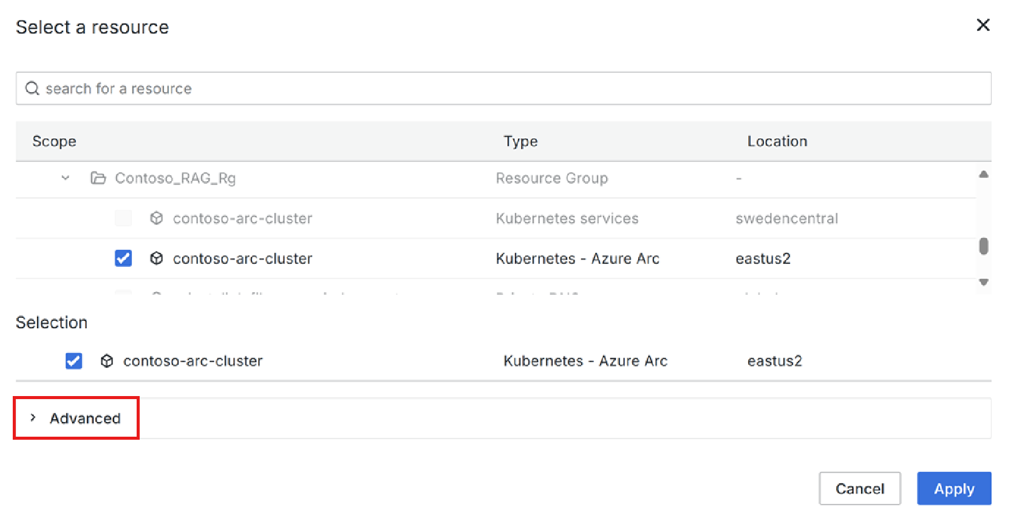The width and height of the screenshot is (1016, 521).
Task: Collapse the Contoso_RAG_Rg resource group
Action: (66, 178)
